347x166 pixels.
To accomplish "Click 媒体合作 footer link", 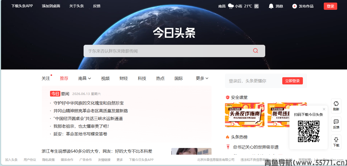I will point(67,160).
